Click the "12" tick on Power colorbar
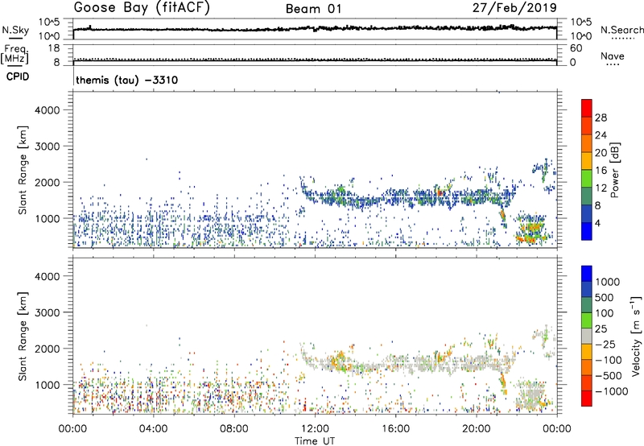644x446 pixels. click(601, 188)
